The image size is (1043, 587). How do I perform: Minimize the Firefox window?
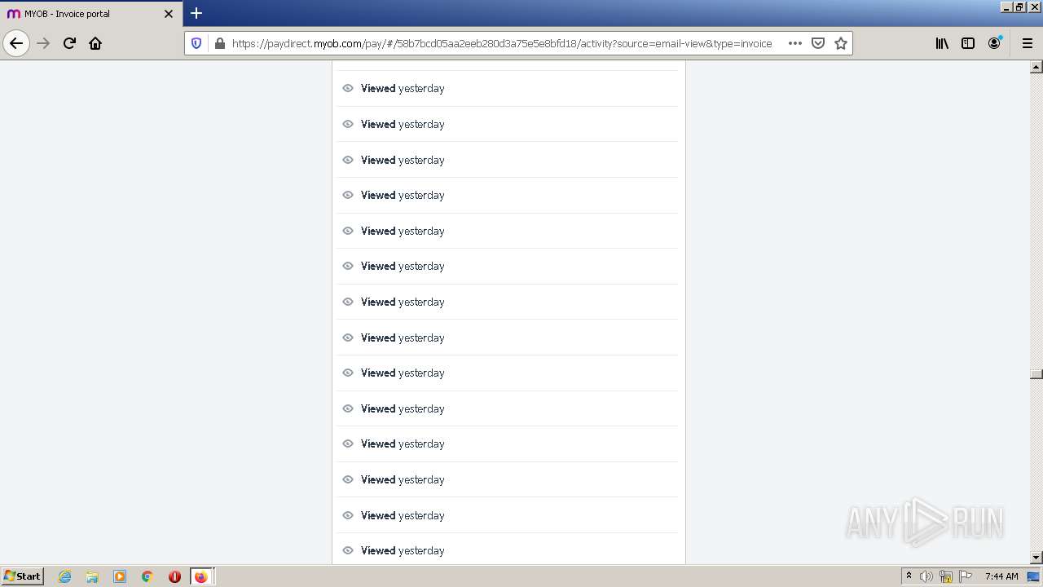[1006, 7]
